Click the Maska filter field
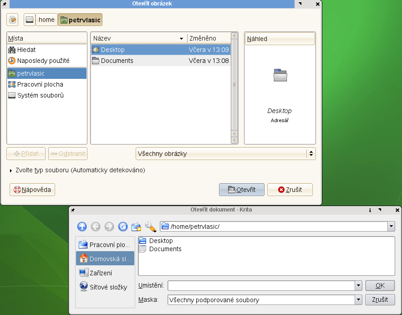This screenshot has height=315, width=402. 261,300
